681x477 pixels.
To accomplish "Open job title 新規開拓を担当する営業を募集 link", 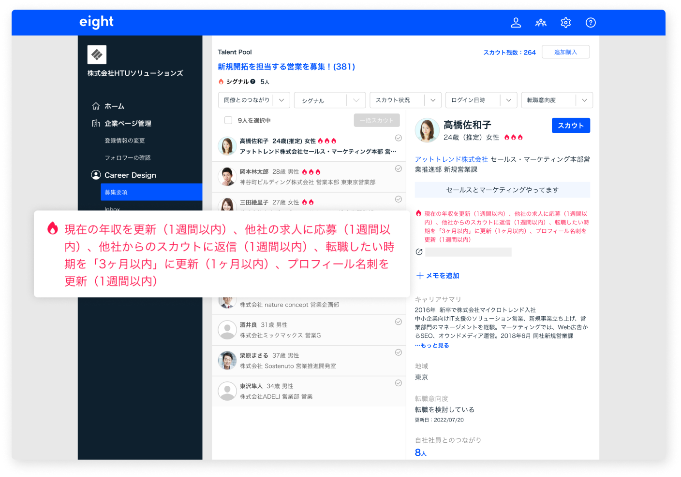I will click(x=286, y=67).
